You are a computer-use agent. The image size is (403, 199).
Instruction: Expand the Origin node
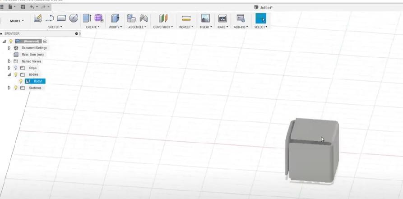tap(9, 68)
